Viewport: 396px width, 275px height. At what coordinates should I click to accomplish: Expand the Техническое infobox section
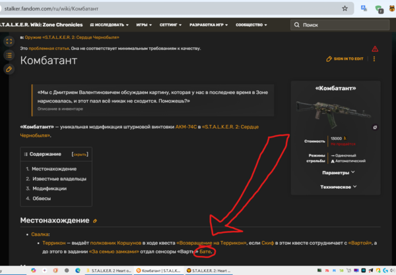pos(339,187)
